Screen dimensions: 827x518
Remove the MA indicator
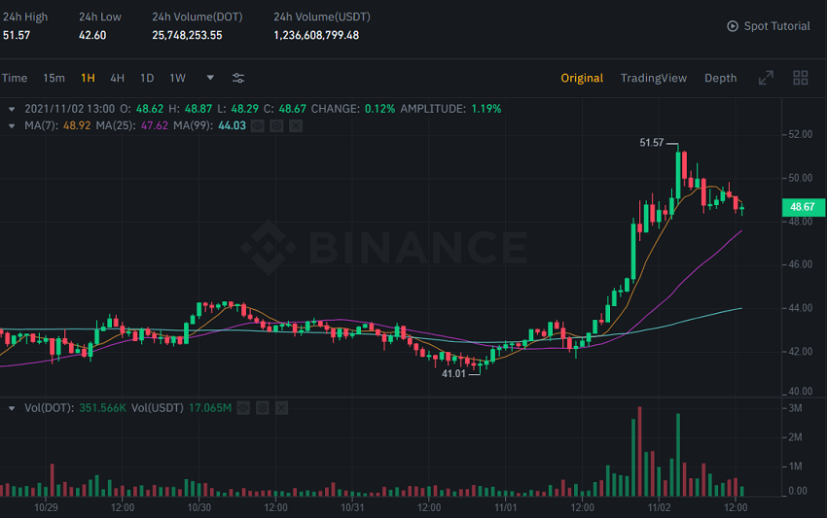click(x=296, y=125)
